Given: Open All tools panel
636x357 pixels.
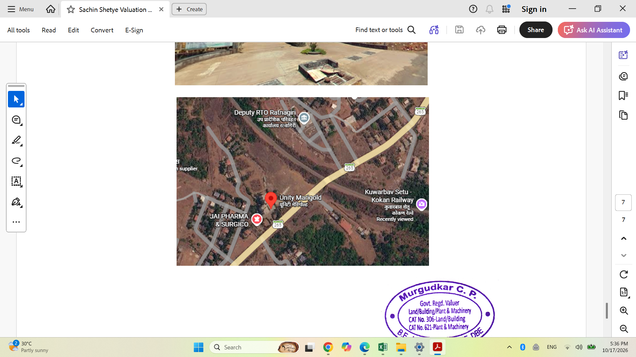Looking at the screenshot, I should pyautogui.click(x=19, y=30).
